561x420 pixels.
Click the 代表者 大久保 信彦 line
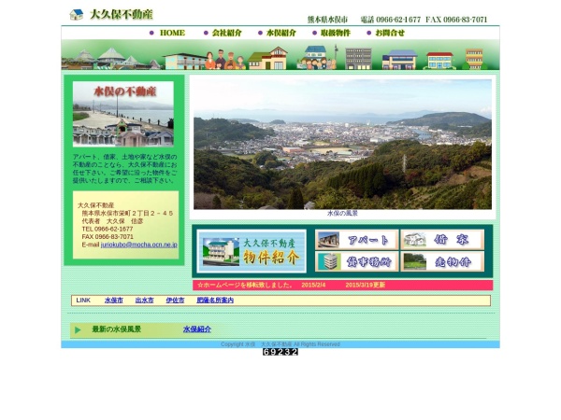(112, 221)
